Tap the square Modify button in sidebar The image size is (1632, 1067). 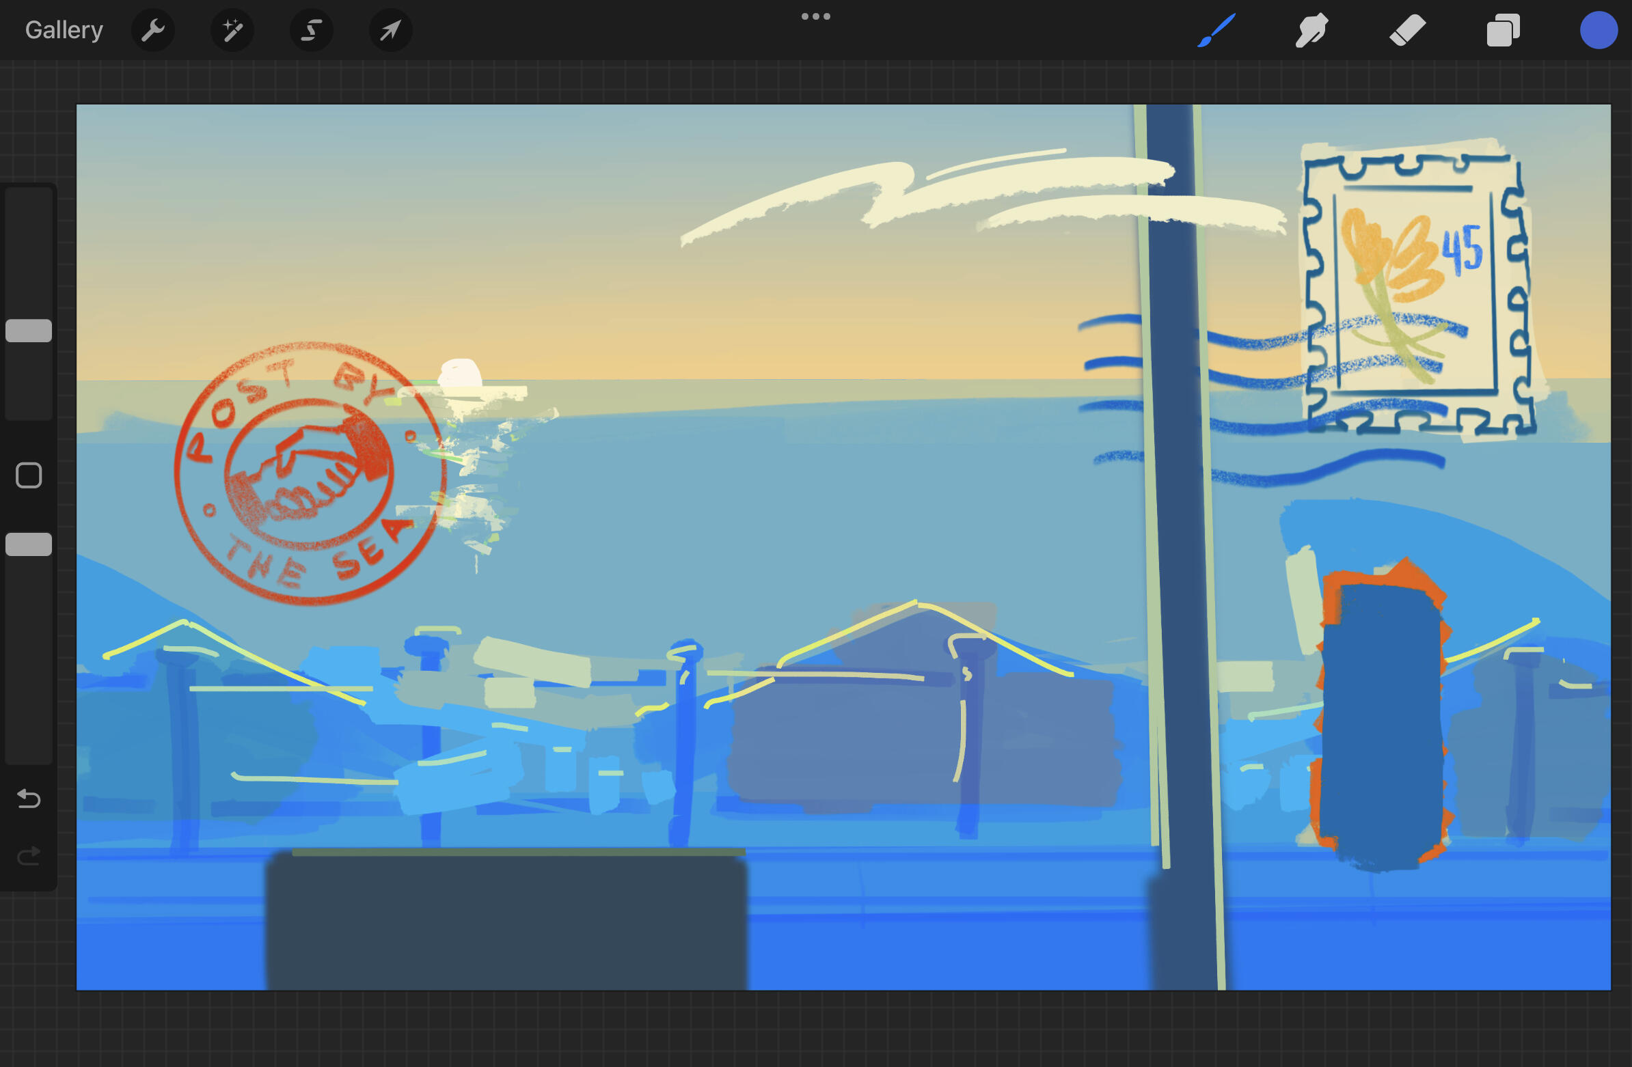click(29, 475)
